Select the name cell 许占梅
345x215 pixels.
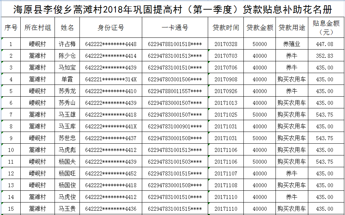coord(67,44)
